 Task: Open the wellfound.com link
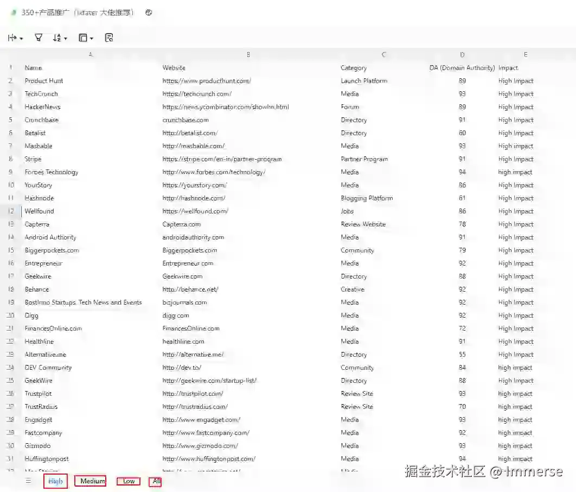[x=195, y=211]
